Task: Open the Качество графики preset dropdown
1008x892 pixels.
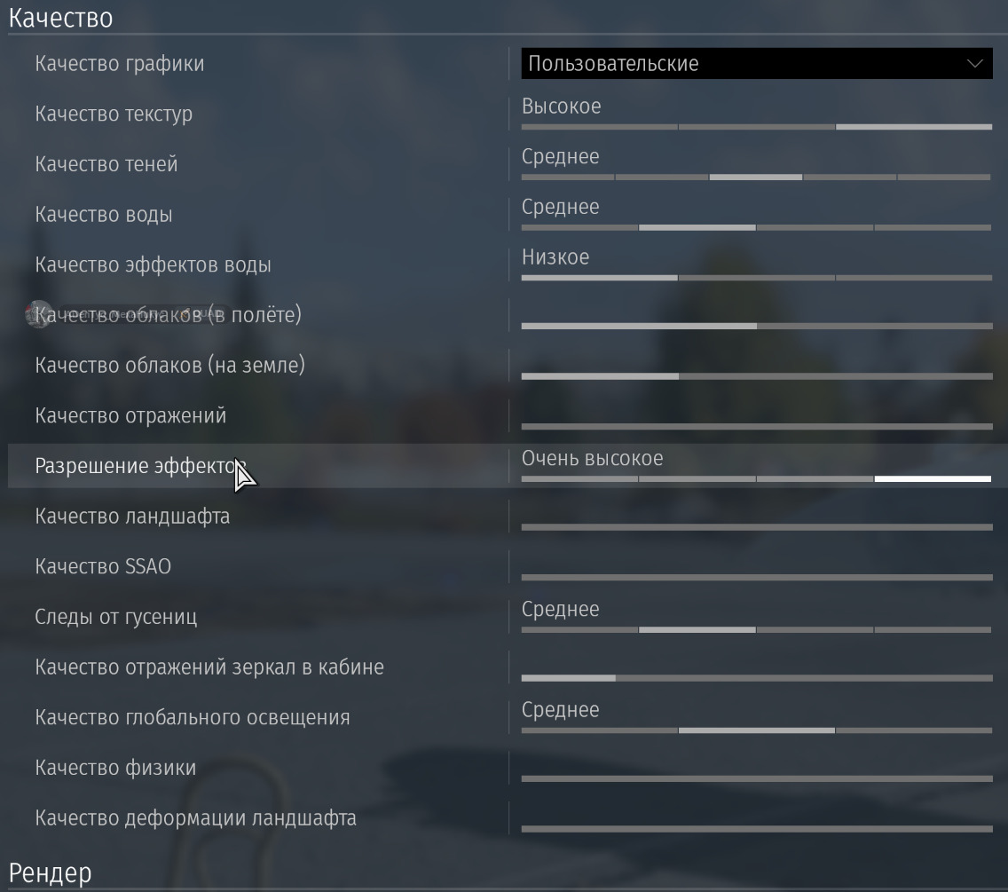Action: (x=754, y=64)
